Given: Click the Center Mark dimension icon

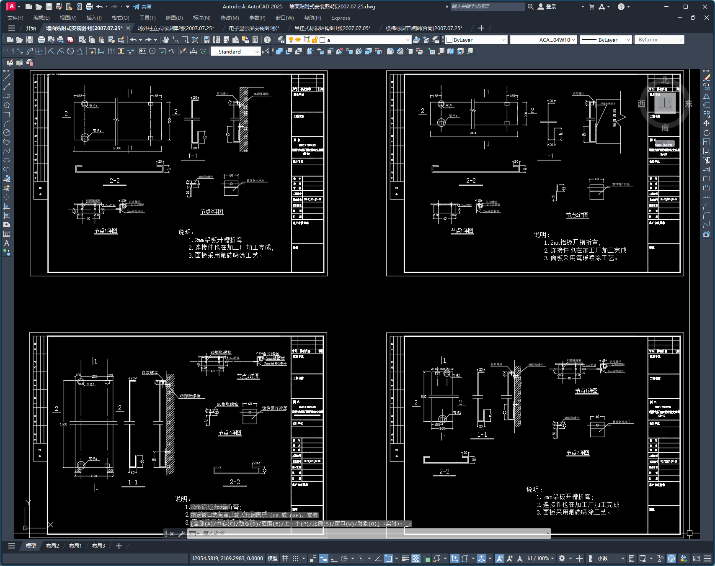Looking at the screenshot, I should point(152,51).
